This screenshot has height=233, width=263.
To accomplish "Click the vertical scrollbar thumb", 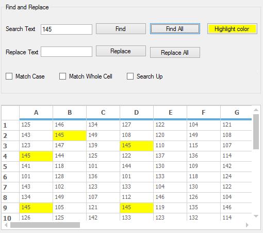I will pyautogui.click(x=256, y=132).
